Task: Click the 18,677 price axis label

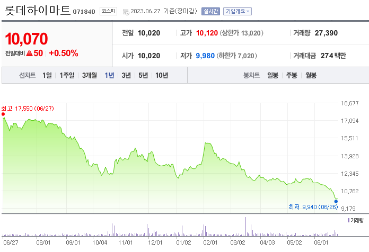Action: [350, 103]
